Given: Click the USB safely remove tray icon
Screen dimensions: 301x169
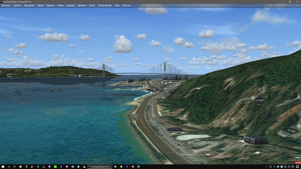Looking at the screenshot, I should pyautogui.click(x=271, y=167).
